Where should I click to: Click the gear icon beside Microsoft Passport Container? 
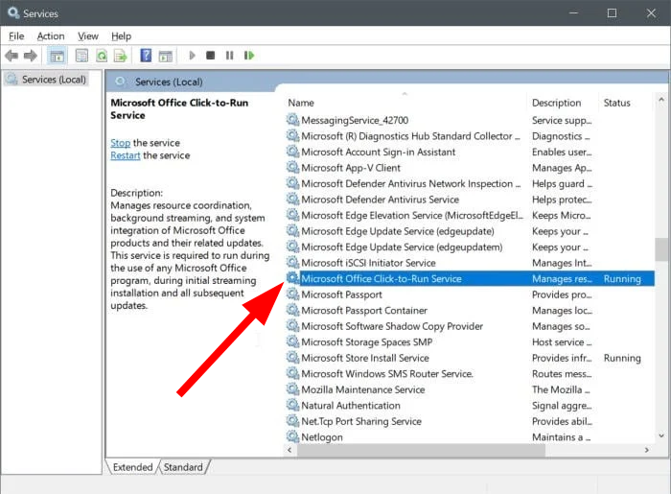pos(292,310)
